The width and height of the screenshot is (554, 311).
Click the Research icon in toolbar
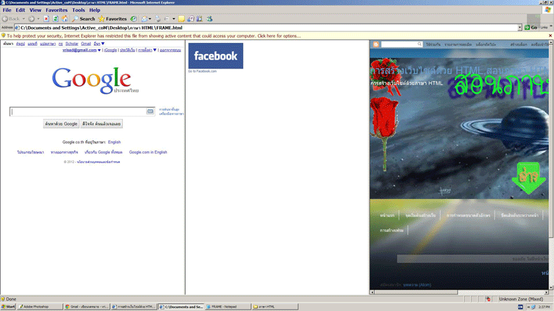tap(199, 19)
